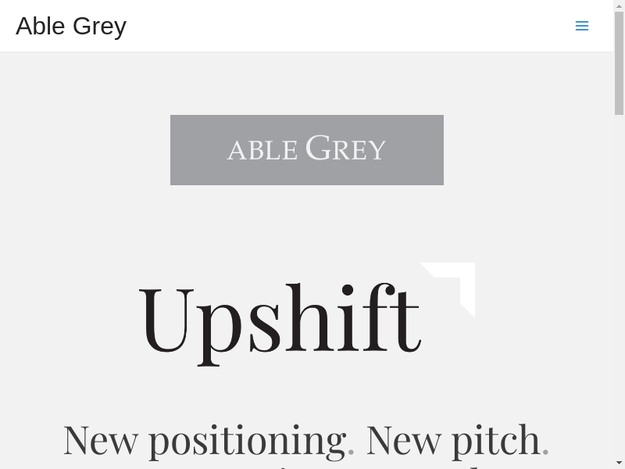Click the "New positioning" text
The height and width of the screenshot is (469, 625).
click(x=204, y=439)
